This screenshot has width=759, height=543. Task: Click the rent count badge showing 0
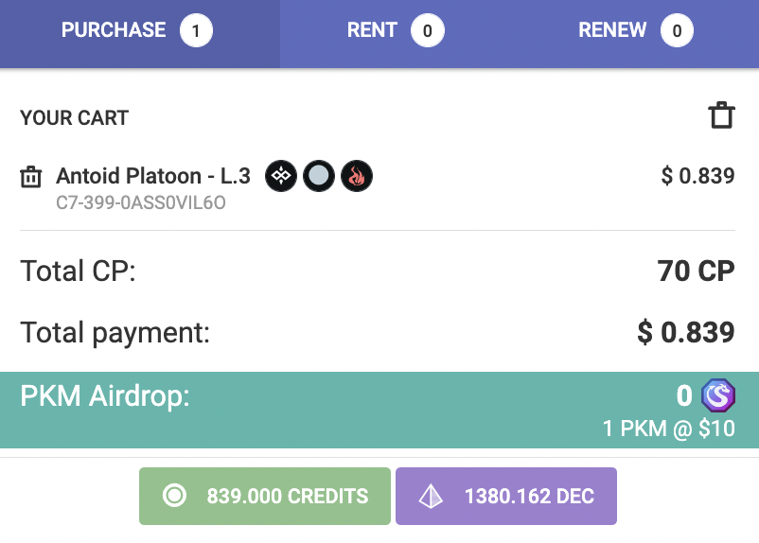click(428, 31)
